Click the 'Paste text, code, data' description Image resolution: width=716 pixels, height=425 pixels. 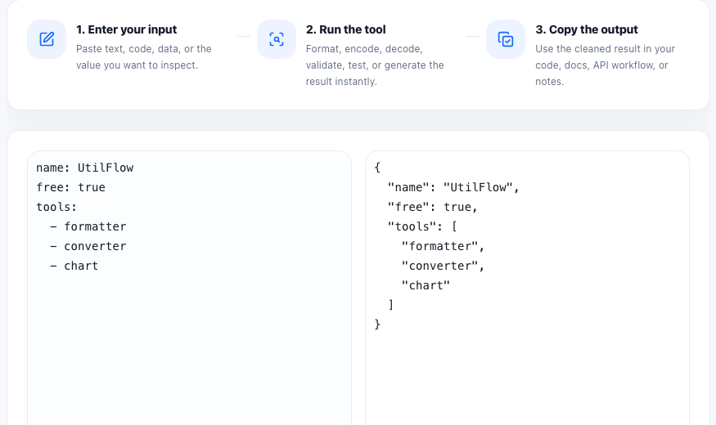click(x=144, y=57)
